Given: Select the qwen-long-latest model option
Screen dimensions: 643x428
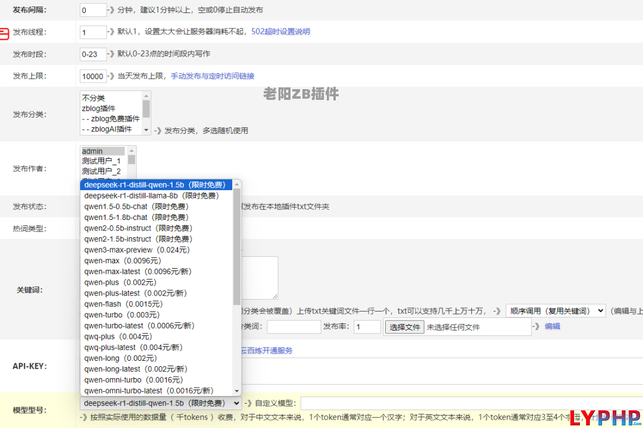Looking at the screenshot, I should click(157, 369).
